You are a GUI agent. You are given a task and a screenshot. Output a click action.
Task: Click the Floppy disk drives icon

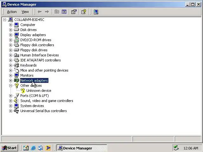[16, 50]
